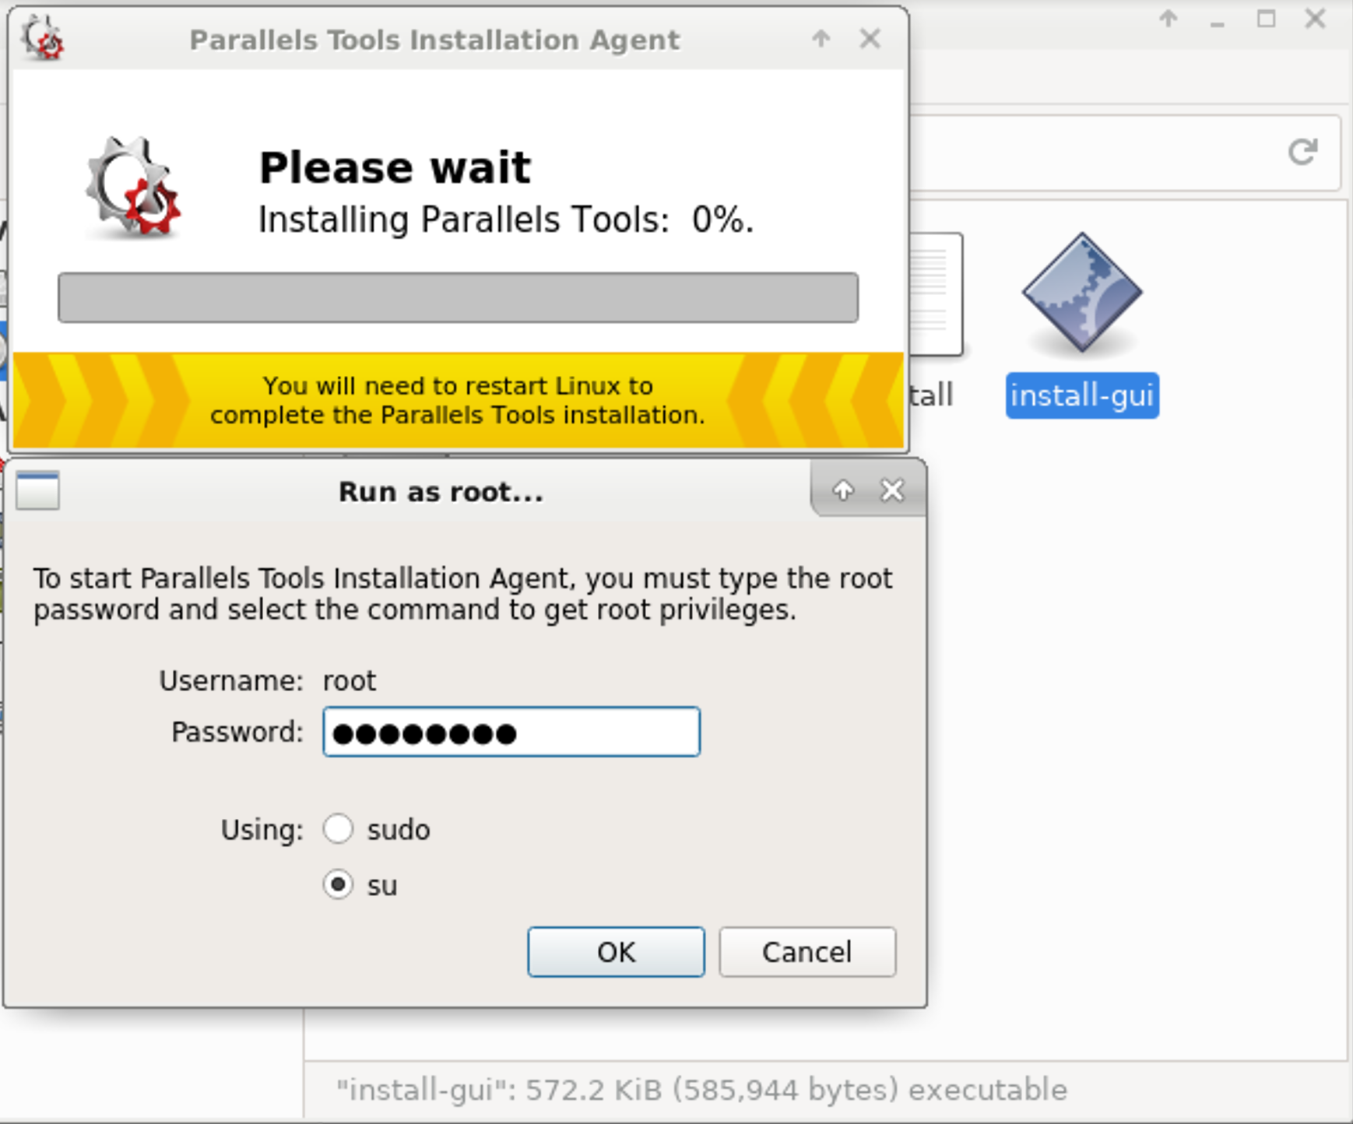
Task: Click the Parallels gear logo image
Action: (133, 187)
